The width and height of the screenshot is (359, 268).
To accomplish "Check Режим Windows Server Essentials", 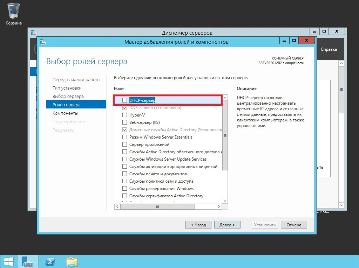I will 124,137.
